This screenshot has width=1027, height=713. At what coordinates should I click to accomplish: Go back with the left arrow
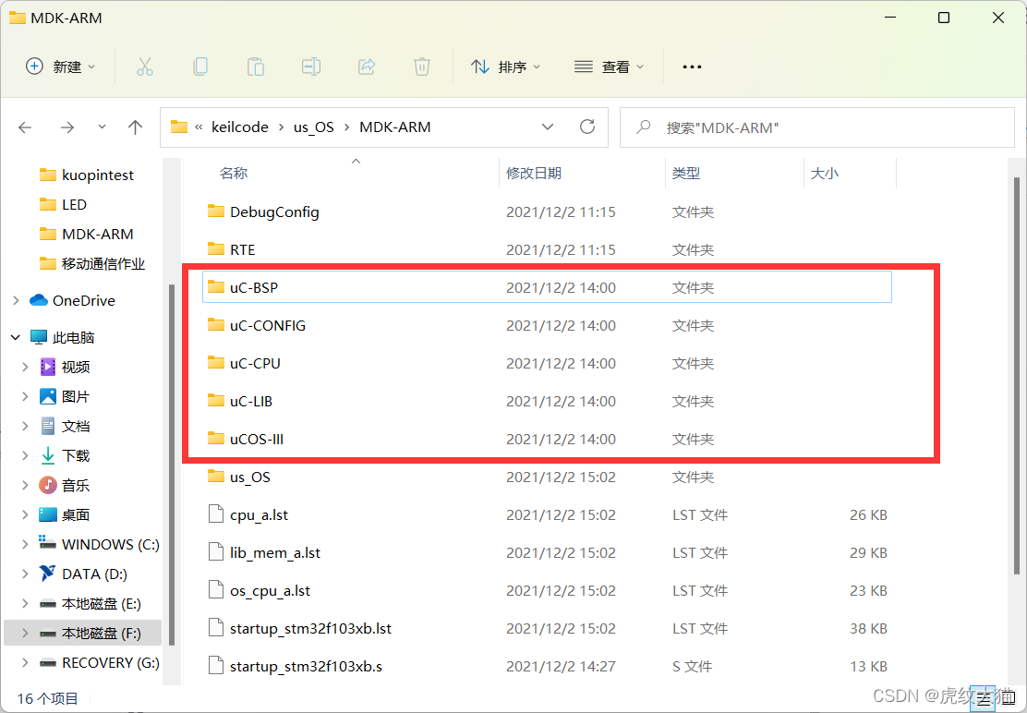pyautogui.click(x=25, y=127)
